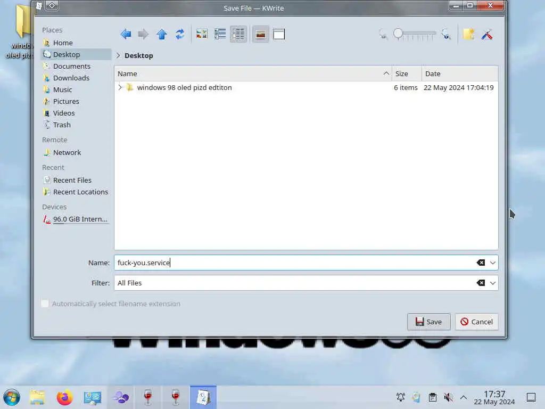Expand windows 98 oled pizd edtiton folder

pos(120,88)
